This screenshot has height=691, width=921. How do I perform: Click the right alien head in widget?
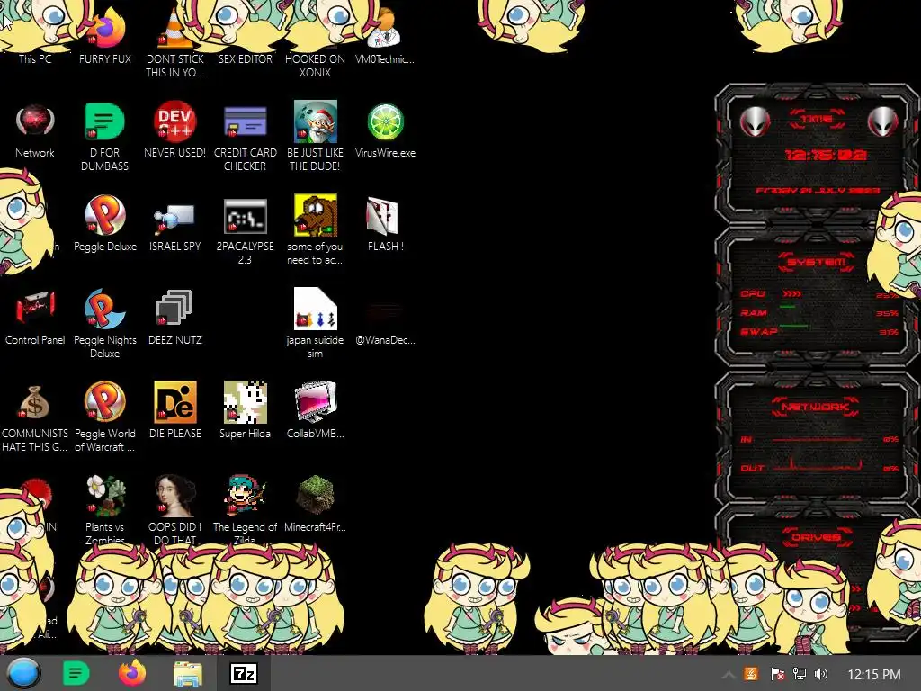click(883, 121)
